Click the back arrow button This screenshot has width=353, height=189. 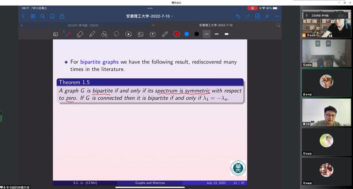(23, 16)
